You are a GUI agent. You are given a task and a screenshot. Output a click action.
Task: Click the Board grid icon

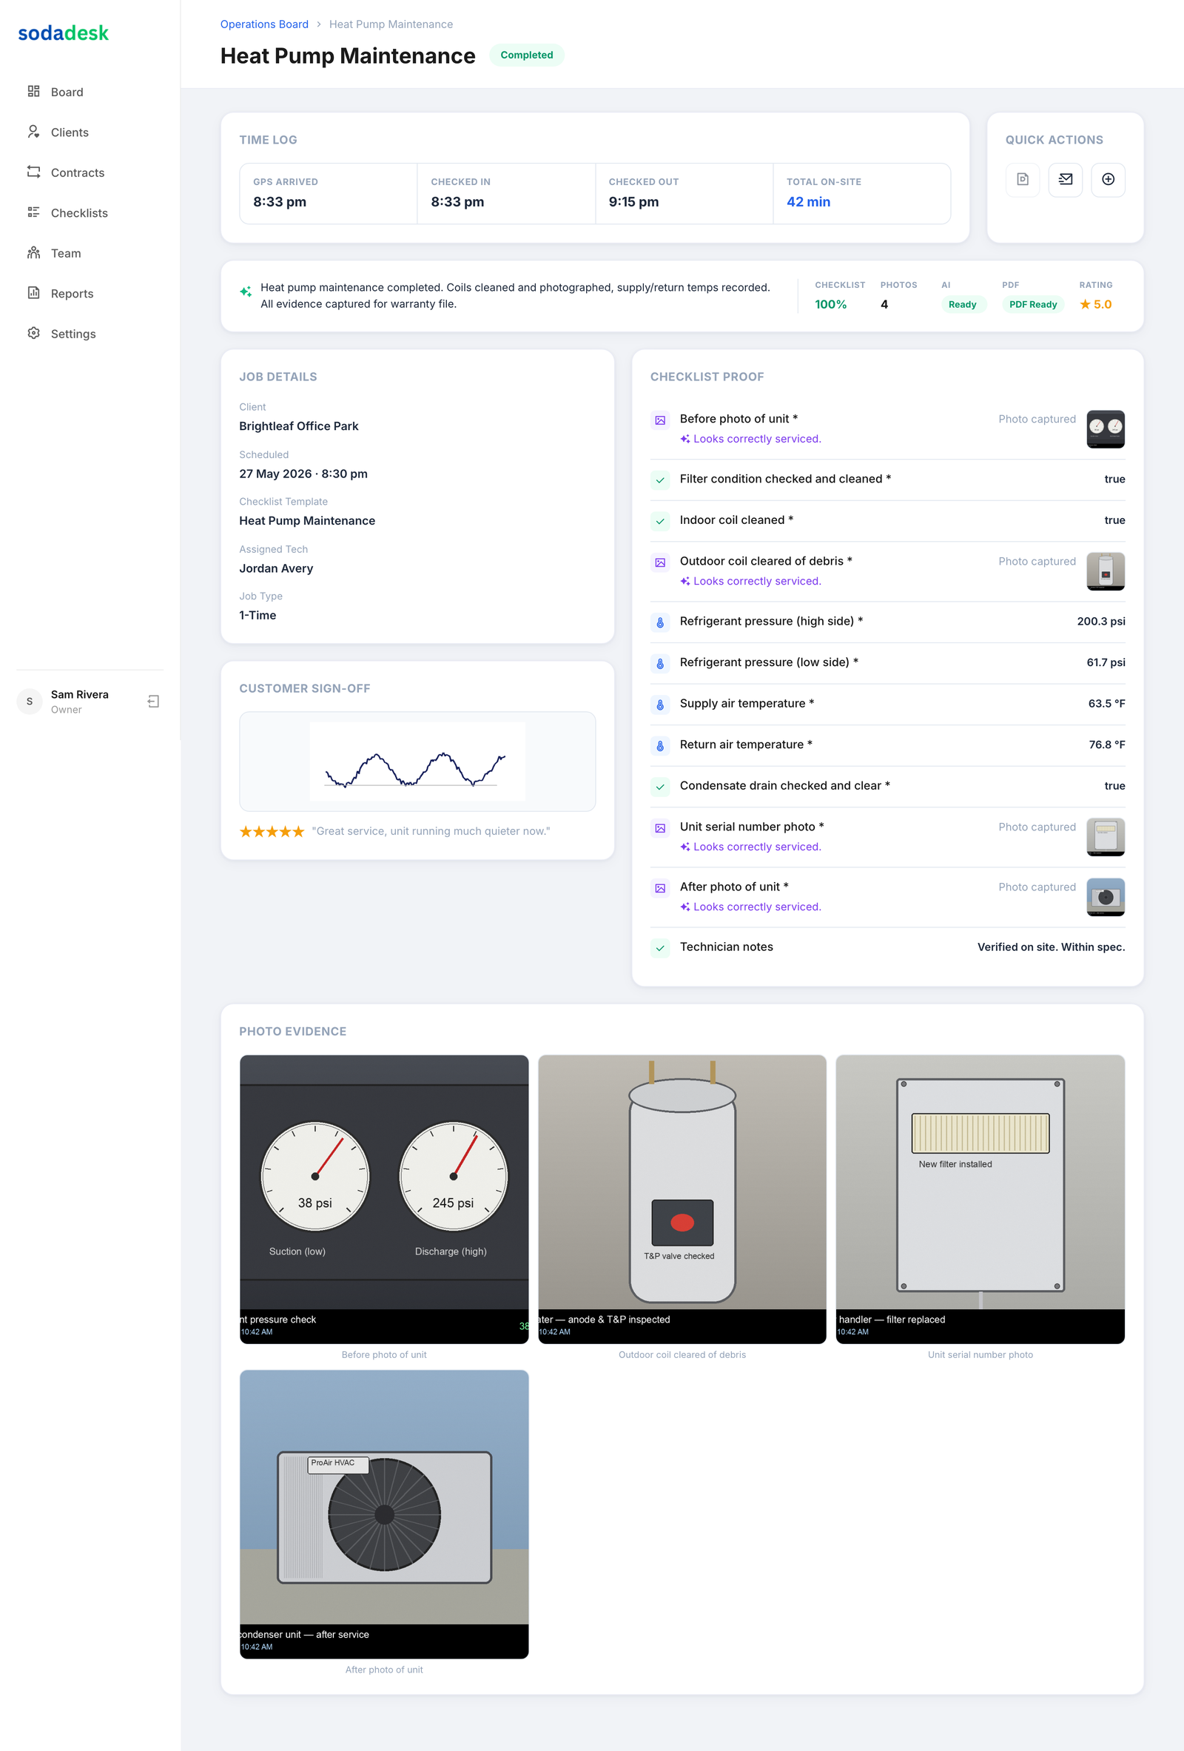pyautogui.click(x=34, y=91)
